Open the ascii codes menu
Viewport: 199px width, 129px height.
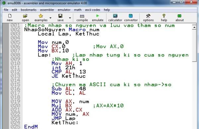point(93,10)
